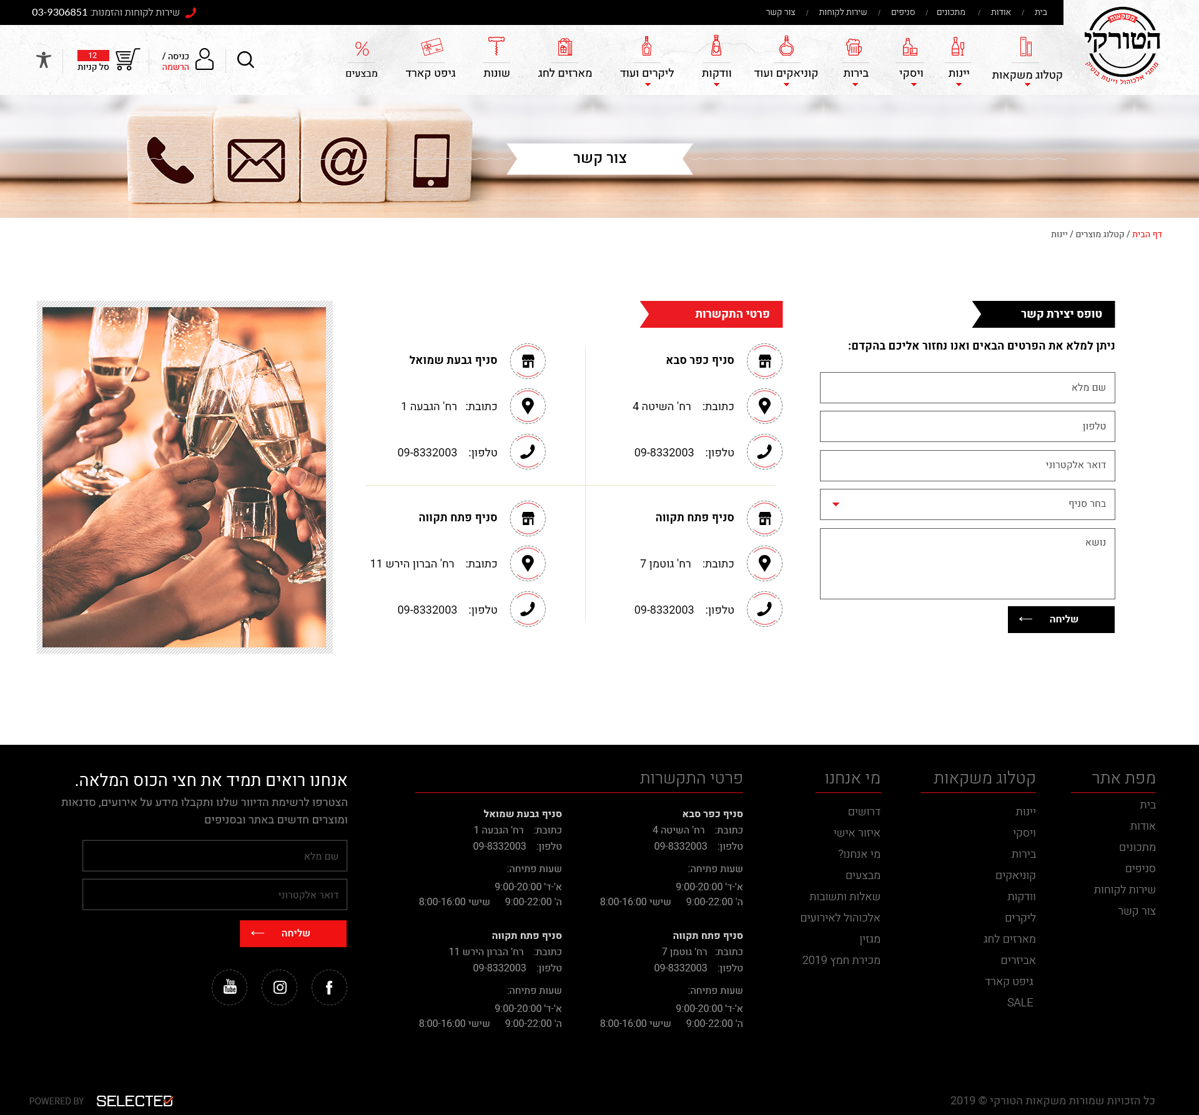Image resolution: width=1199 pixels, height=1115 pixels.
Task: Open the סניפים top menu item
Action: tap(902, 12)
